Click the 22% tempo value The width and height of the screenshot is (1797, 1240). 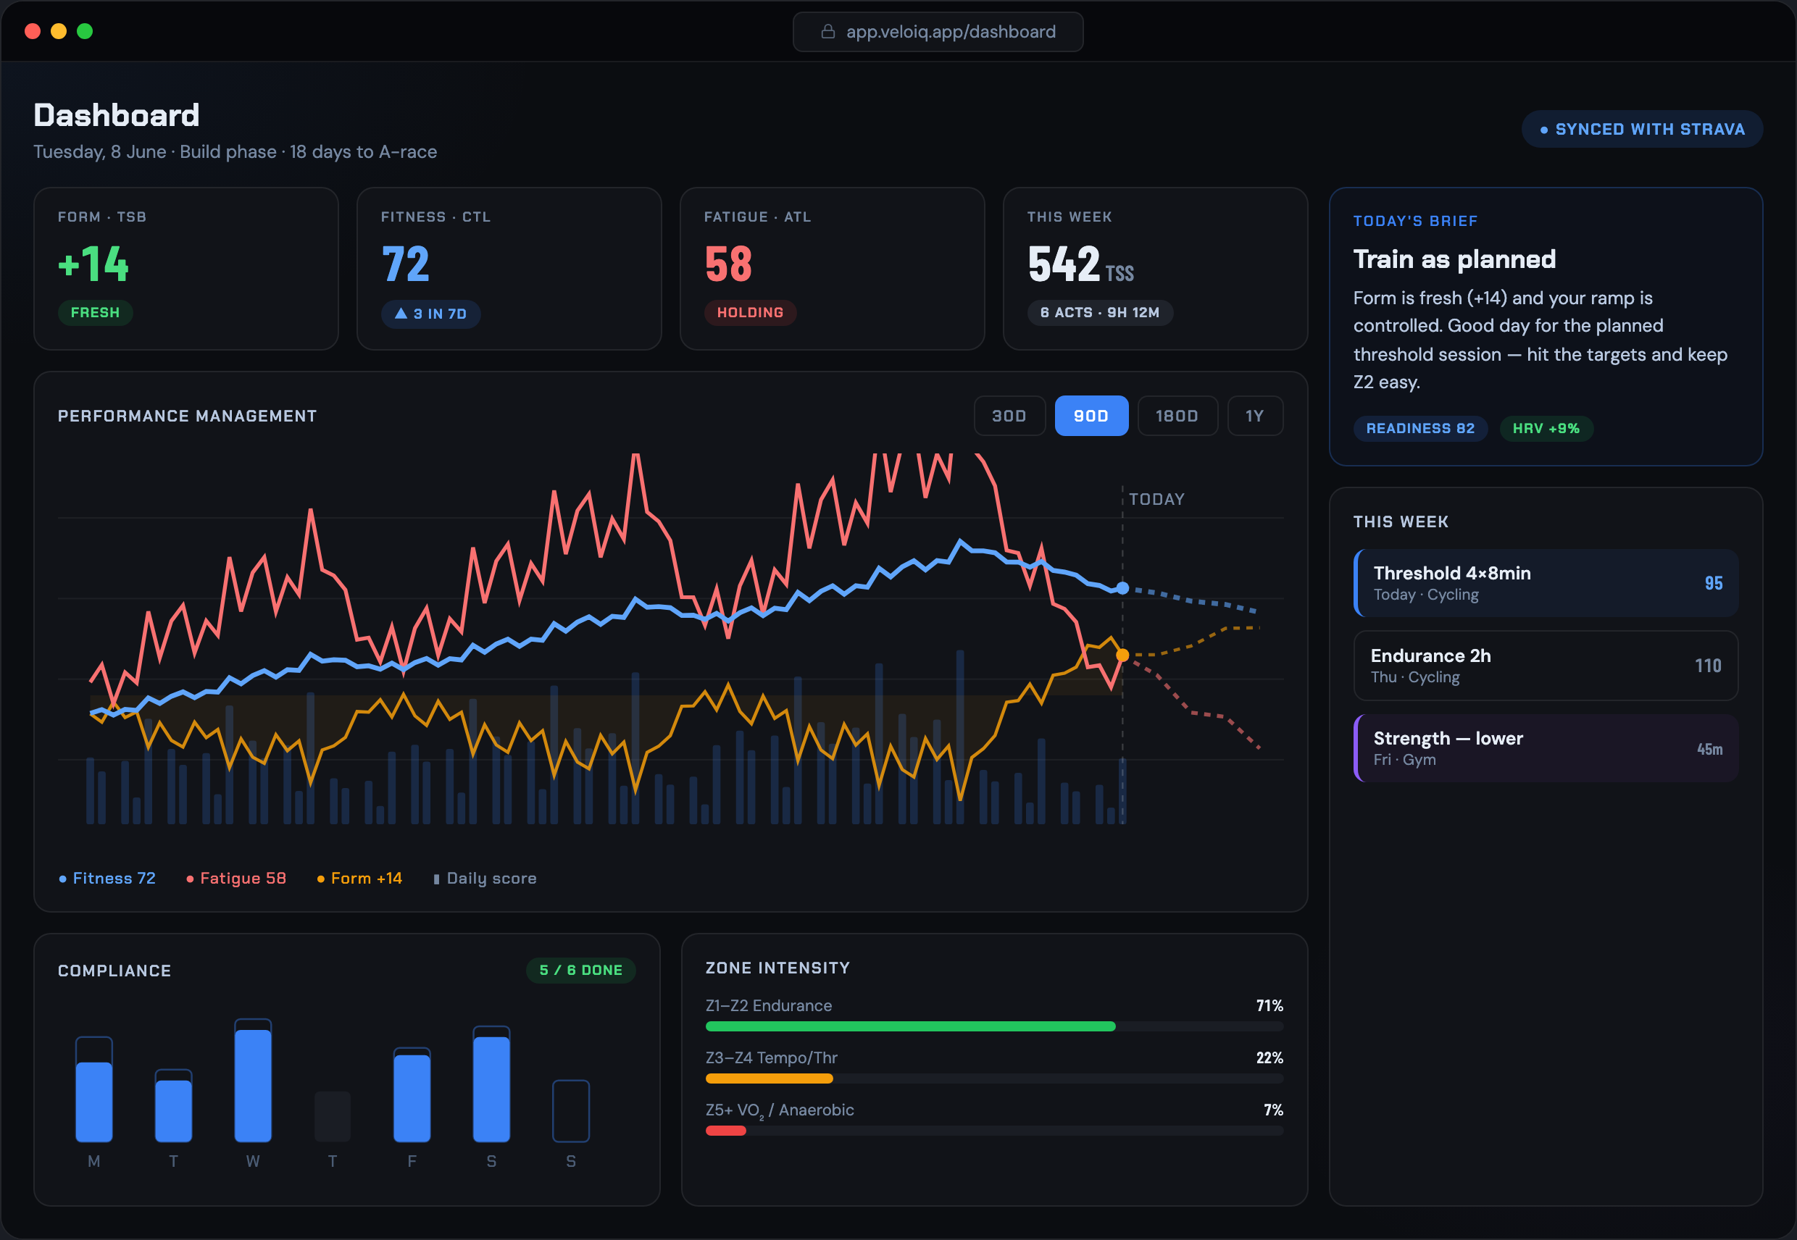[x=1269, y=1058]
